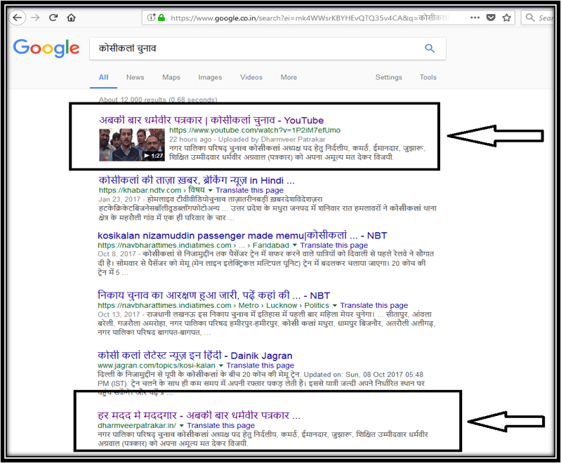Click the green padlock secure icon
This screenshot has width=561, height=463.
(161, 18)
